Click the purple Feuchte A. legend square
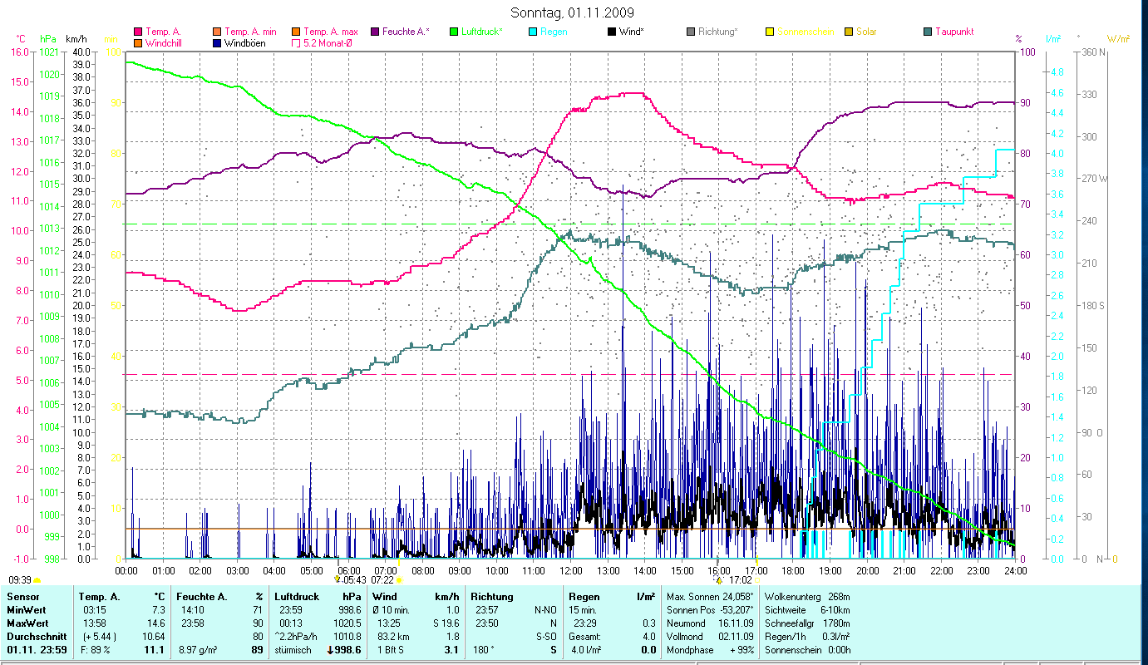This screenshot has width=1148, height=665. click(x=375, y=32)
